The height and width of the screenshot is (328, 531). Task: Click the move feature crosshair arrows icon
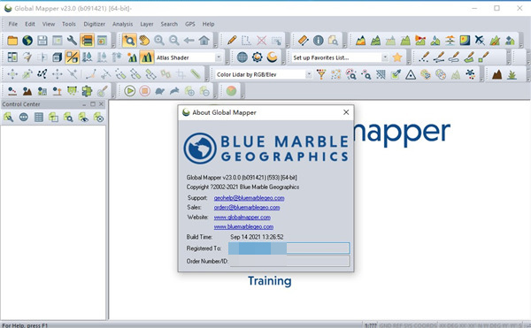tap(12, 74)
